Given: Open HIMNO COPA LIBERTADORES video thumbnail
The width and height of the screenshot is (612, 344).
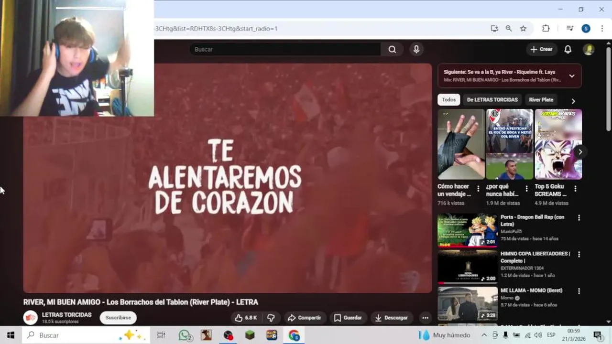Looking at the screenshot, I should click(x=468, y=267).
